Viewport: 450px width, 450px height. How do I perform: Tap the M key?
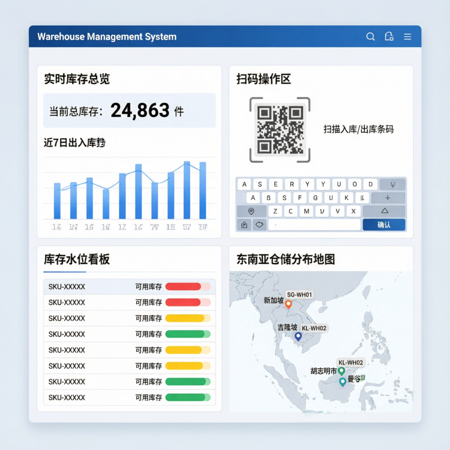(306, 211)
